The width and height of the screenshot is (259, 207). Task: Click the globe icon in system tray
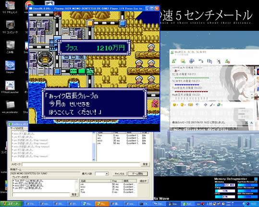[x=248, y=204]
